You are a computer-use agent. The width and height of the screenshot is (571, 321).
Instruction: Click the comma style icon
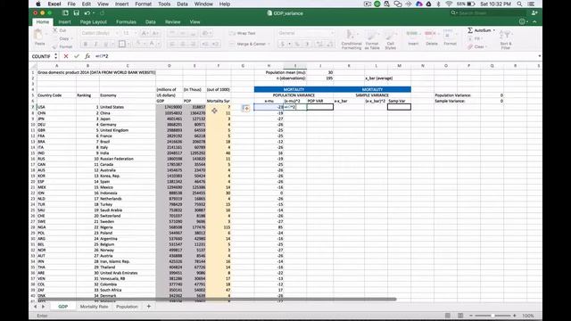[x=307, y=44]
